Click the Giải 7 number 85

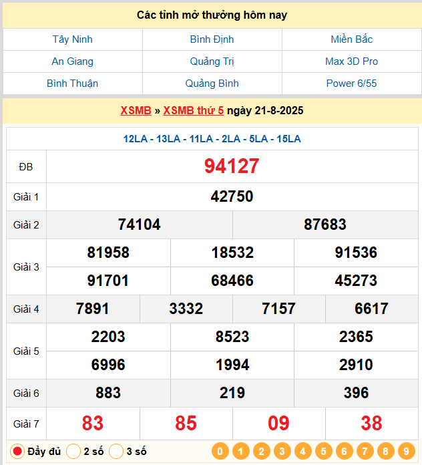(186, 423)
